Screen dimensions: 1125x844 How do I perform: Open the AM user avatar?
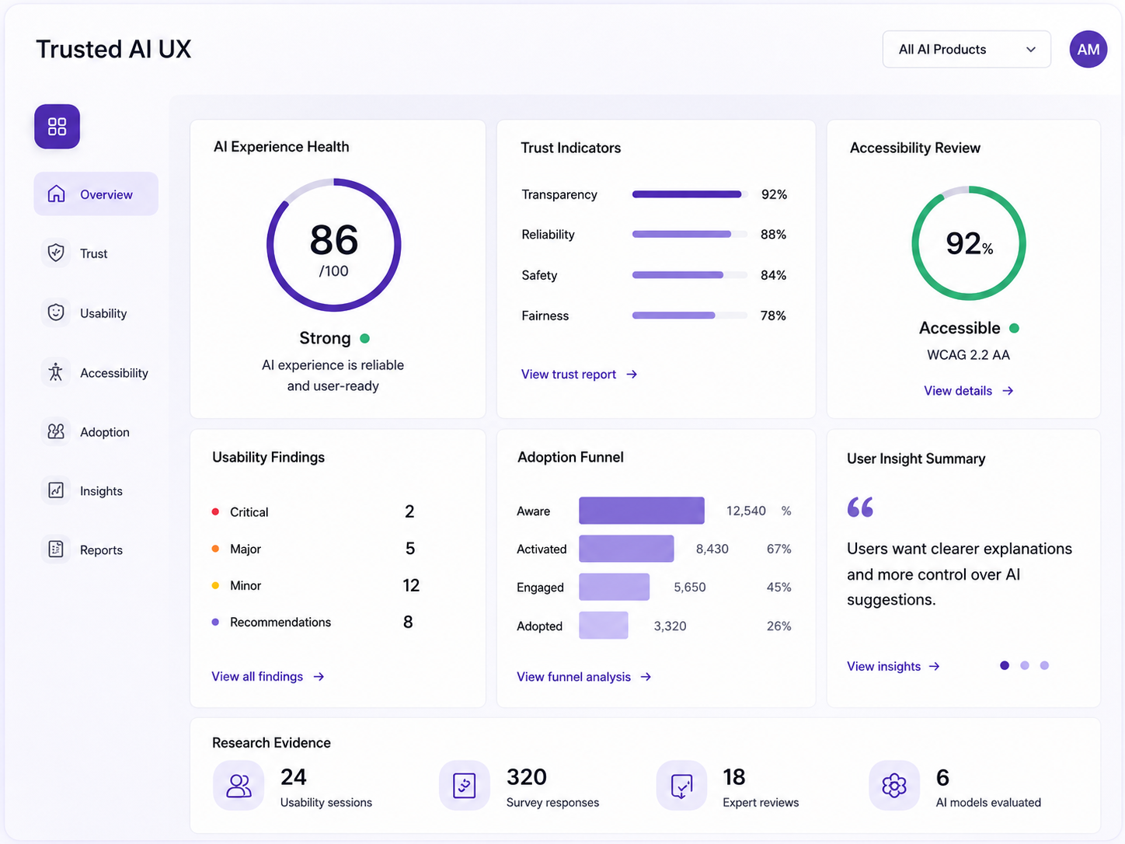1088,49
